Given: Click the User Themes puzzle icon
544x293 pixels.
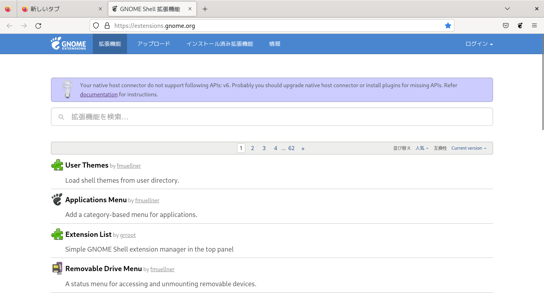Looking at the screenshot, I should click(57, 165).
